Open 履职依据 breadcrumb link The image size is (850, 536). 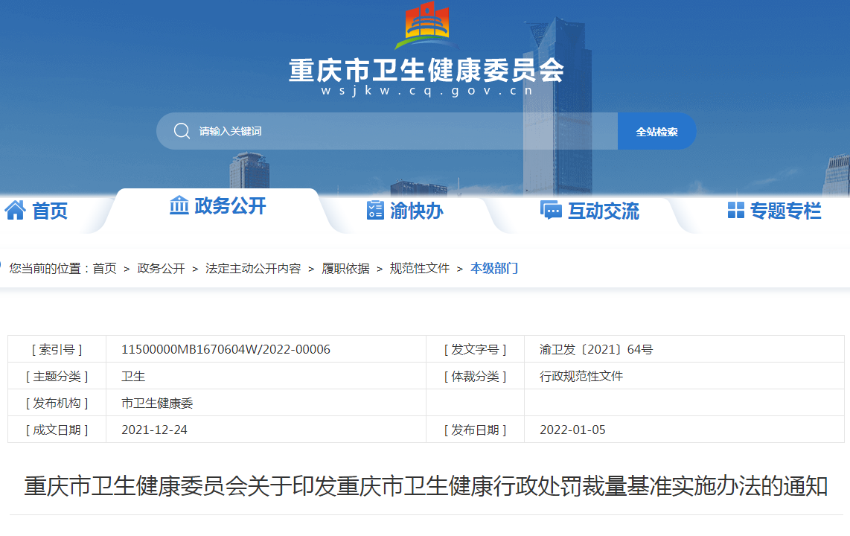[345, 268]
